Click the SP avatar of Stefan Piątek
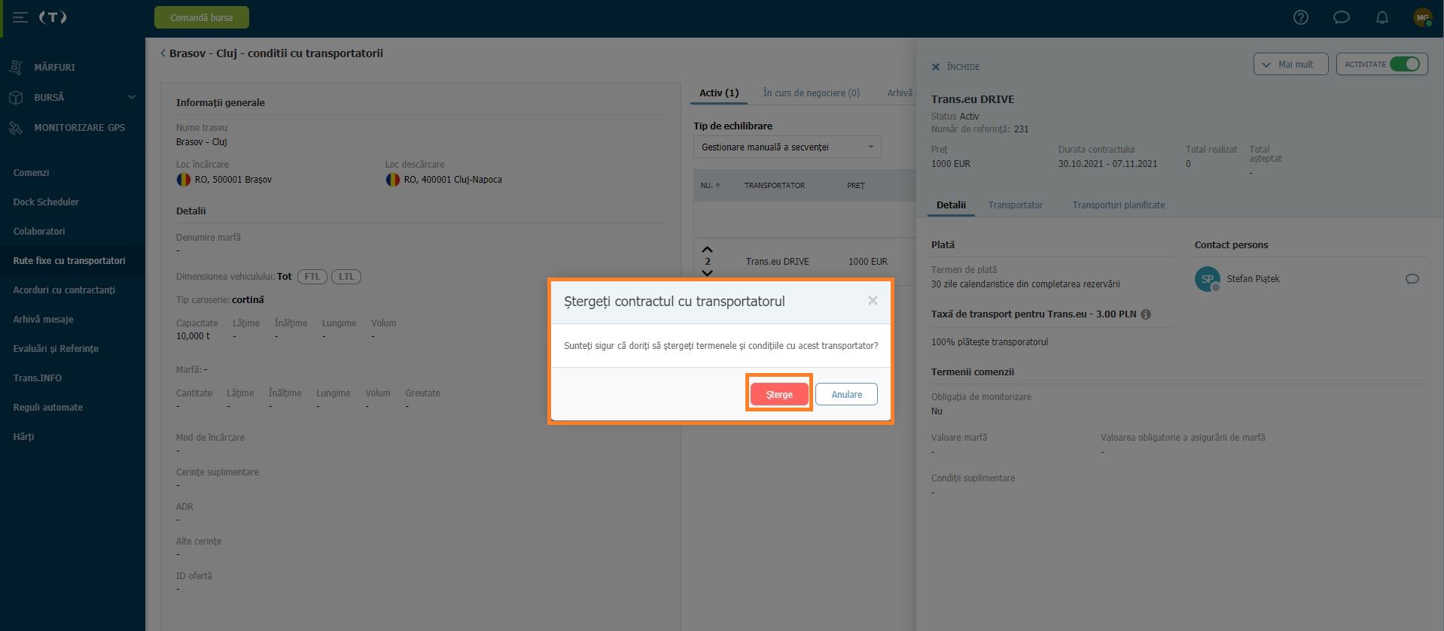This screenshot has width=1444, height=631. tap(1208, 279)
